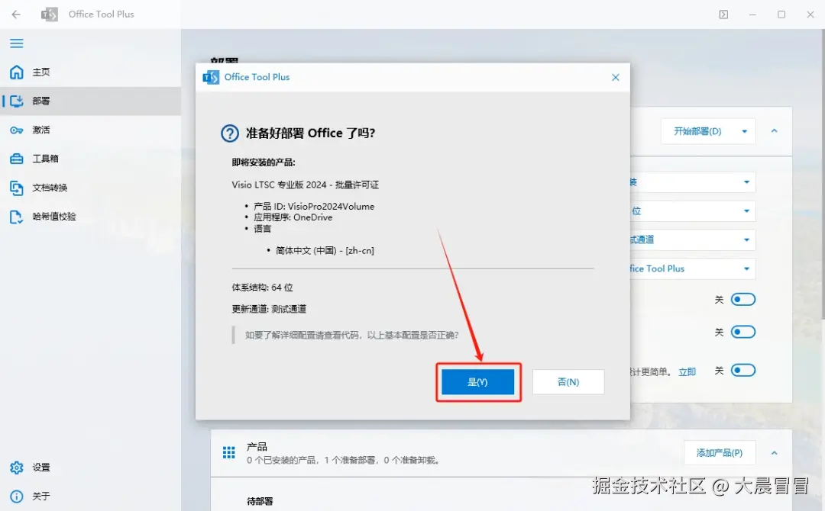Screen dimensions: 825x511
Task: Click the 哈希值校验 file-check icon
Action: (17, 217)
